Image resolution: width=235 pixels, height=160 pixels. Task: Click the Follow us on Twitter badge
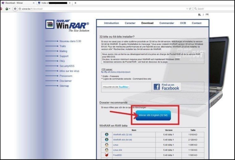click(116, 87)
